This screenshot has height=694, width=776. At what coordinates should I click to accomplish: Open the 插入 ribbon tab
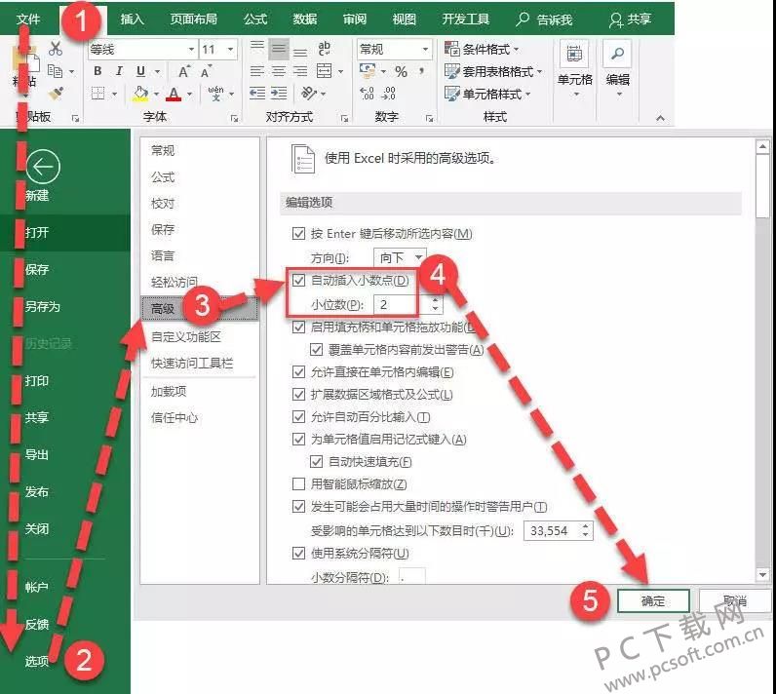click(x=133, y=19)
